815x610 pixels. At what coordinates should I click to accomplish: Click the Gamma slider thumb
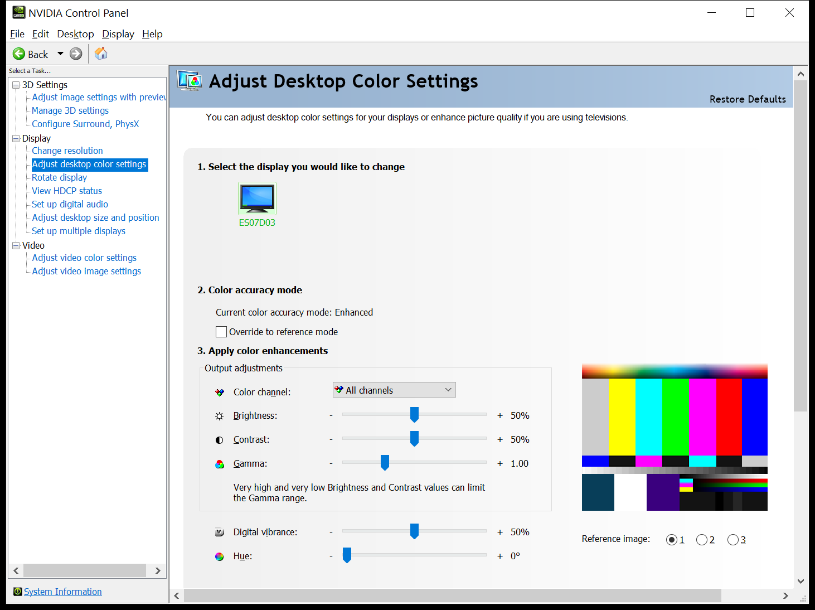tap(385, 462)
